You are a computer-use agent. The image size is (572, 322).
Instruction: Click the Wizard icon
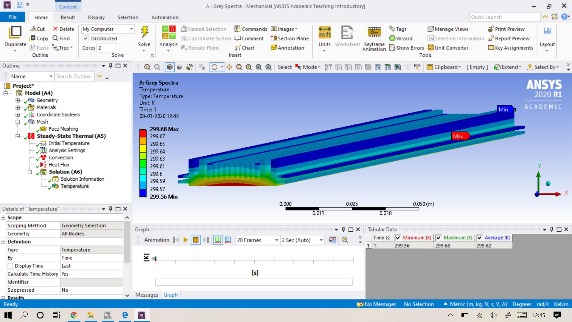pos(392,38)
